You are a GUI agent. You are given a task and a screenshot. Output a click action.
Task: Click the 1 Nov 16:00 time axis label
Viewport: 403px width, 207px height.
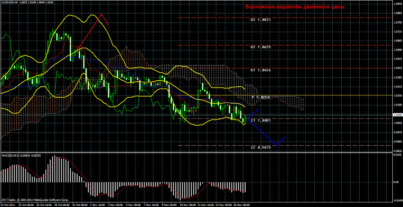pyautogui.click(x=97, y=205)
